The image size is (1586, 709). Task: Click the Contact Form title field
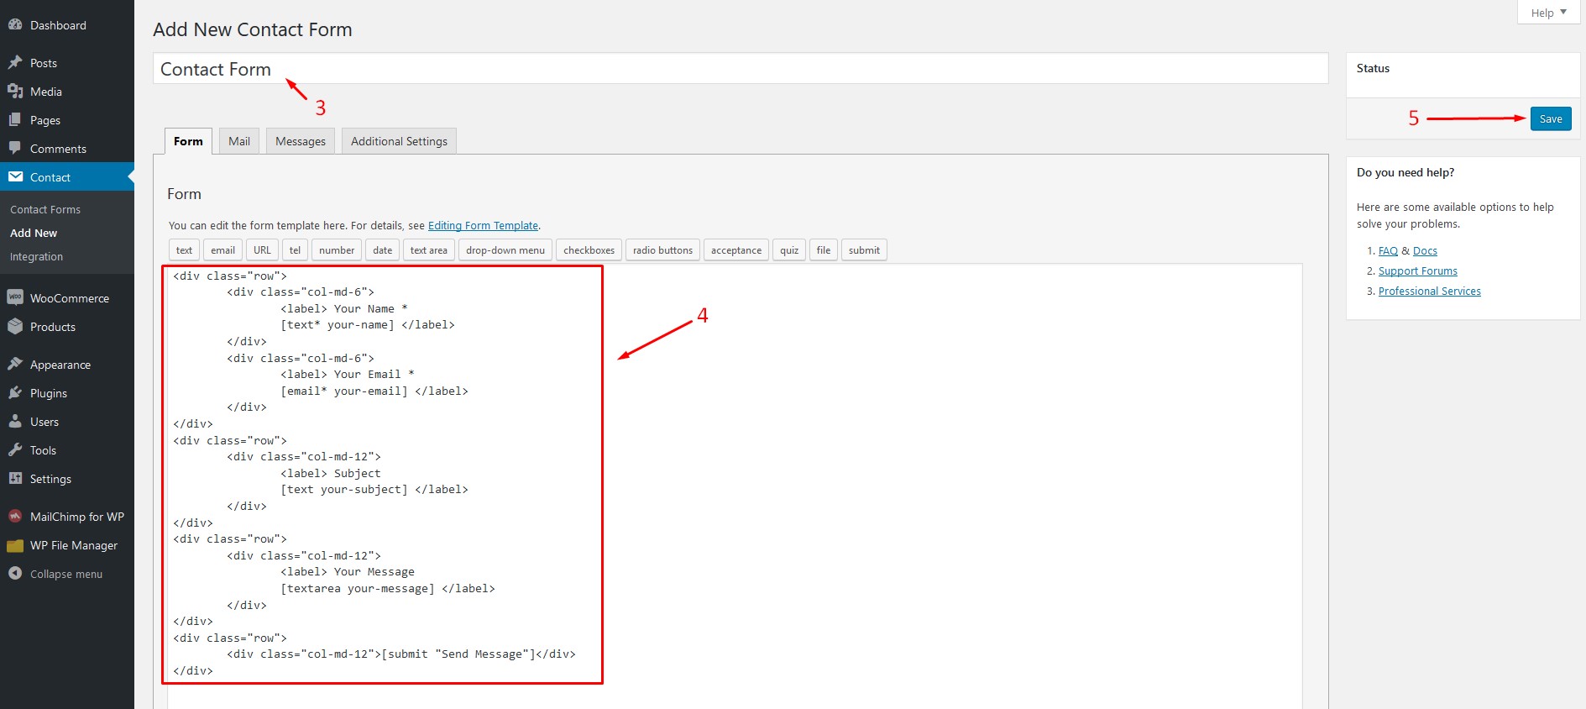[x=739, y=69]
